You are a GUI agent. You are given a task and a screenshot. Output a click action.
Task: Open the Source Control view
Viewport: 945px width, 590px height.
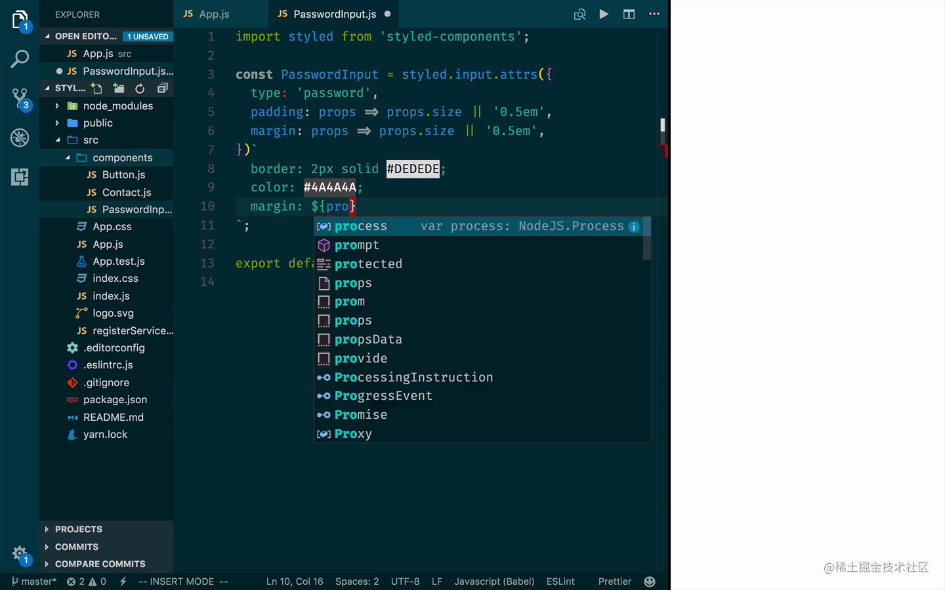click(x=21, y=100)
